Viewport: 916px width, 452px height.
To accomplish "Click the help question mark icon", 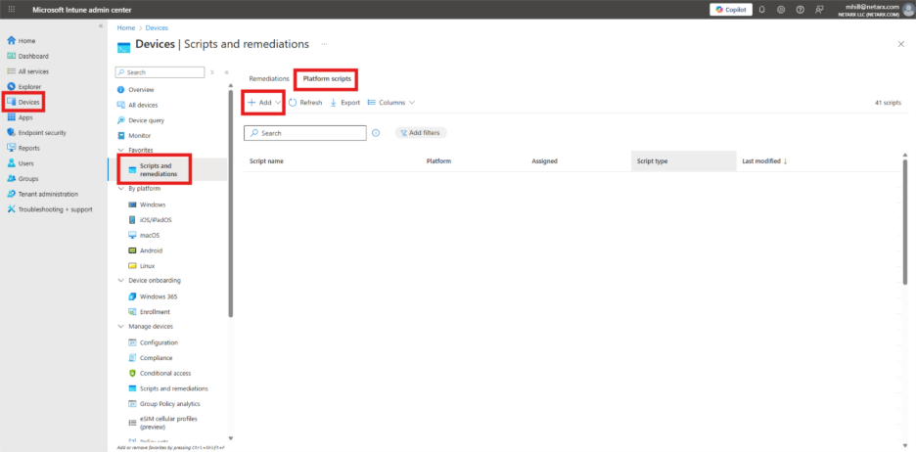I will (800, 9).
